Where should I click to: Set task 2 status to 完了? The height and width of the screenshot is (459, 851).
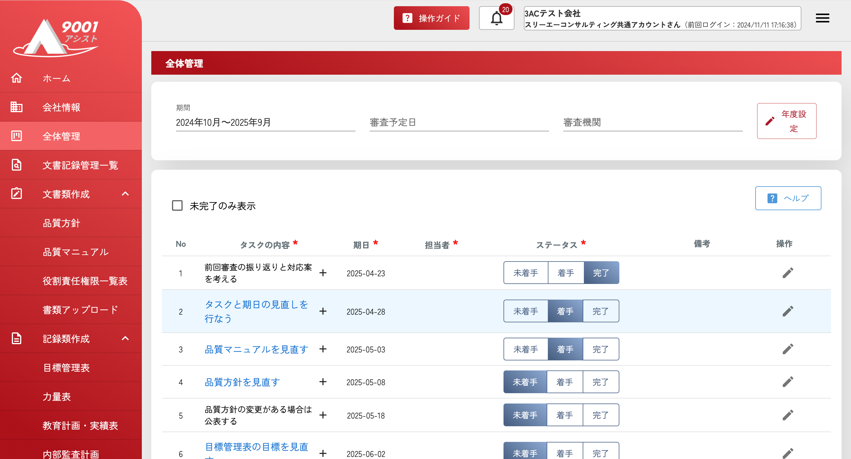pos(600,311)
